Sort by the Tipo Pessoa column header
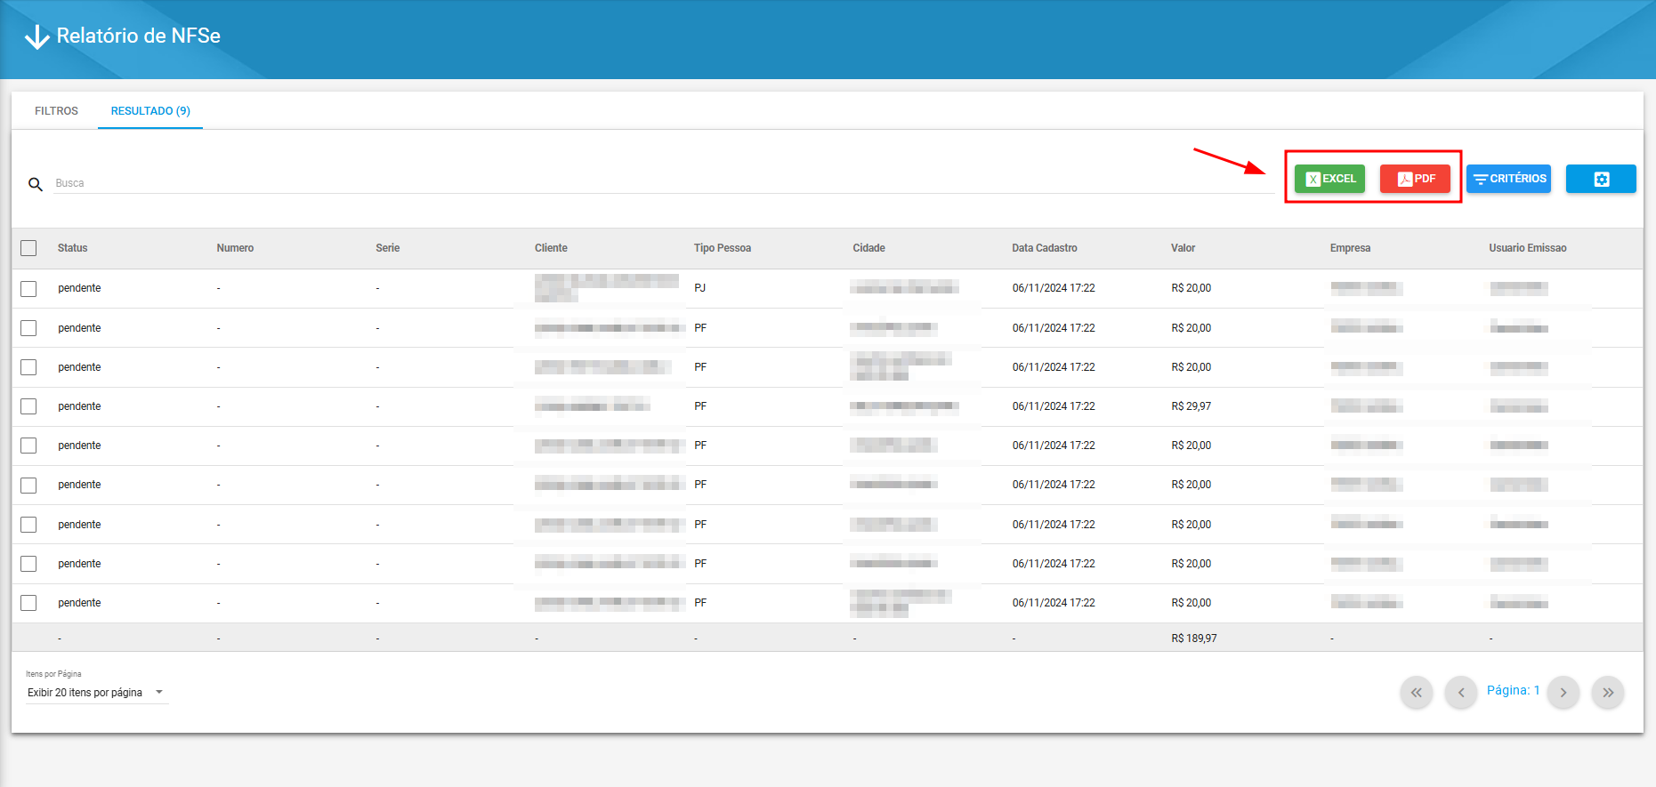Screen dimensions: 1656x787 (723, 248)
